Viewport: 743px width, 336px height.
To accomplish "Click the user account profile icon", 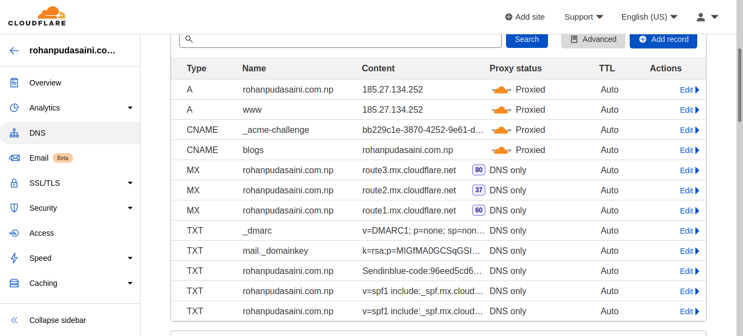I will [701, 17].
